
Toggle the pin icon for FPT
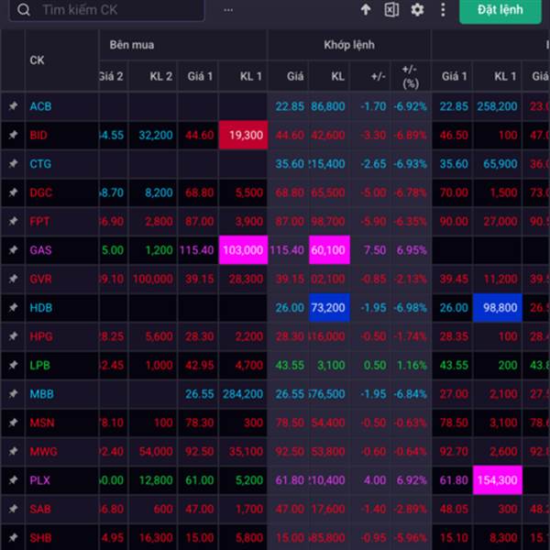pos(14,221)
